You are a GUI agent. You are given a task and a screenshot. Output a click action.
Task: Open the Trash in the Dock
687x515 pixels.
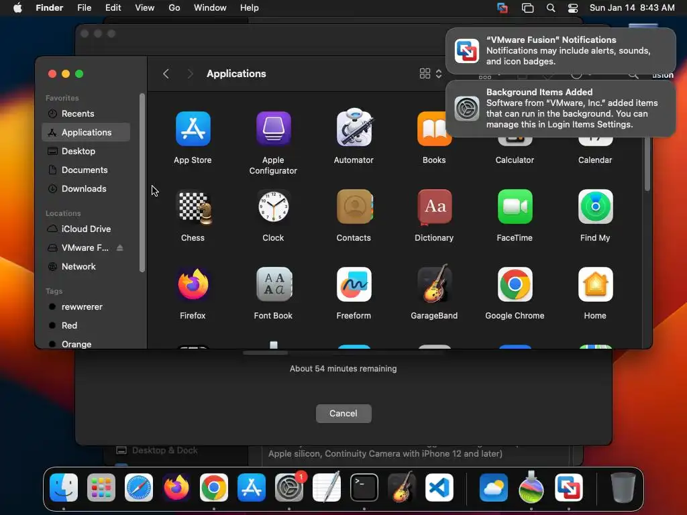click(623, 488)
